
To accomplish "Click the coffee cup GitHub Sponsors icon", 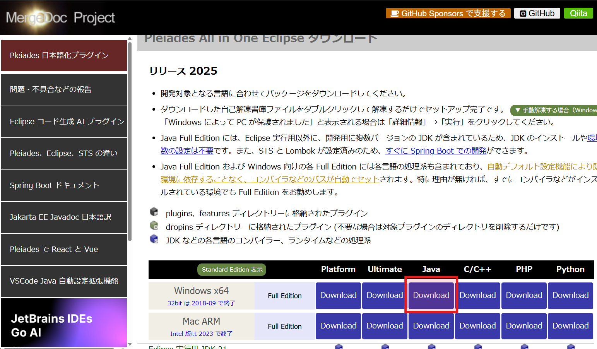I will tap(394, 14).
